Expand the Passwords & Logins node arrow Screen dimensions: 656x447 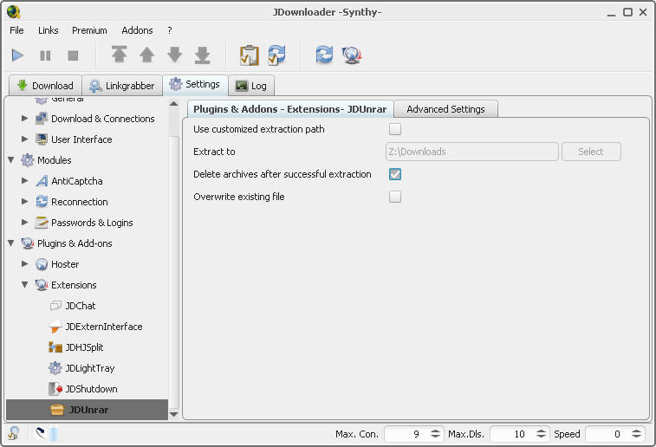[24, 223]
